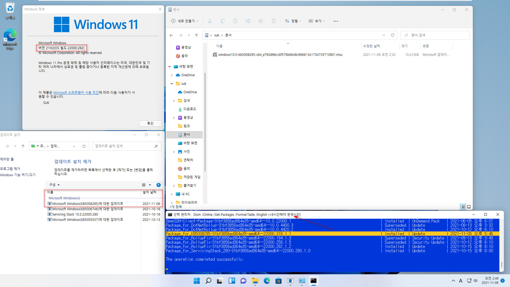This screenshot has width=510, height=287.
Task: Go forward in the Explorer window
Action: pyautogui.click(x=181, y=35)
